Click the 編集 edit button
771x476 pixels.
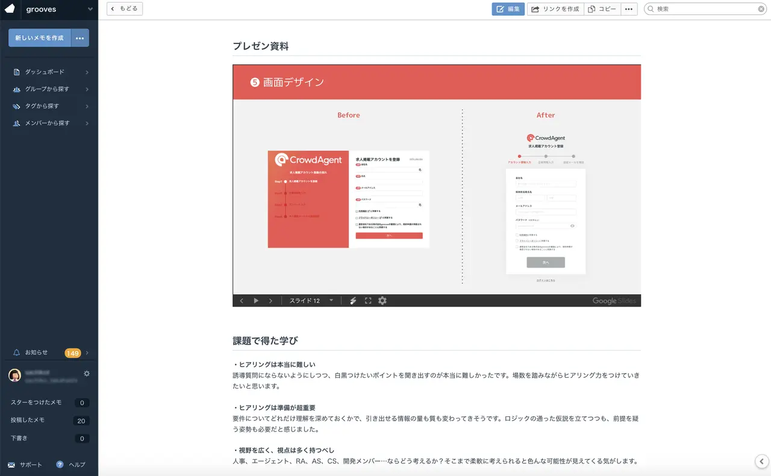click(508, 9)
